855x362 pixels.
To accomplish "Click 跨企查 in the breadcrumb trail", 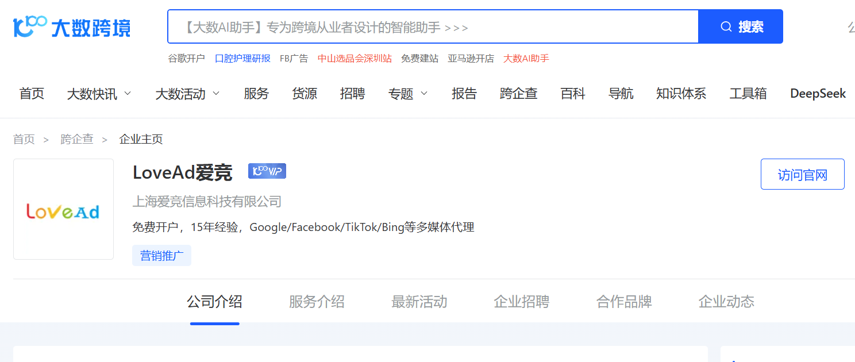I will [77, 139].
